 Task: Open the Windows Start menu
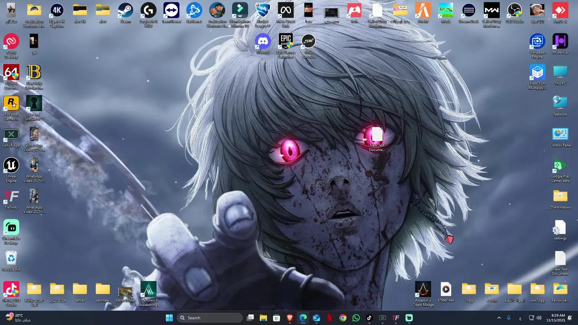coord(169,318)
